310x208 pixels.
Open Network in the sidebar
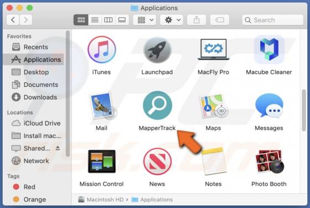[33, 161]
